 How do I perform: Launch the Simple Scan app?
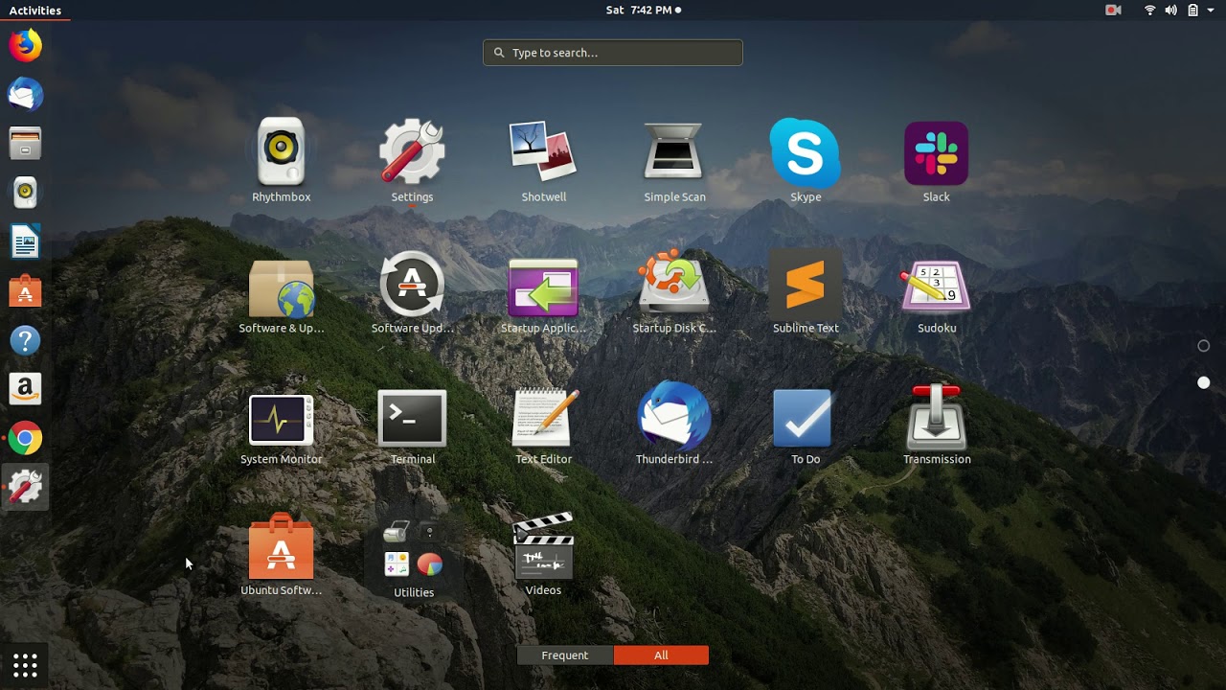(x=674, y=160)
